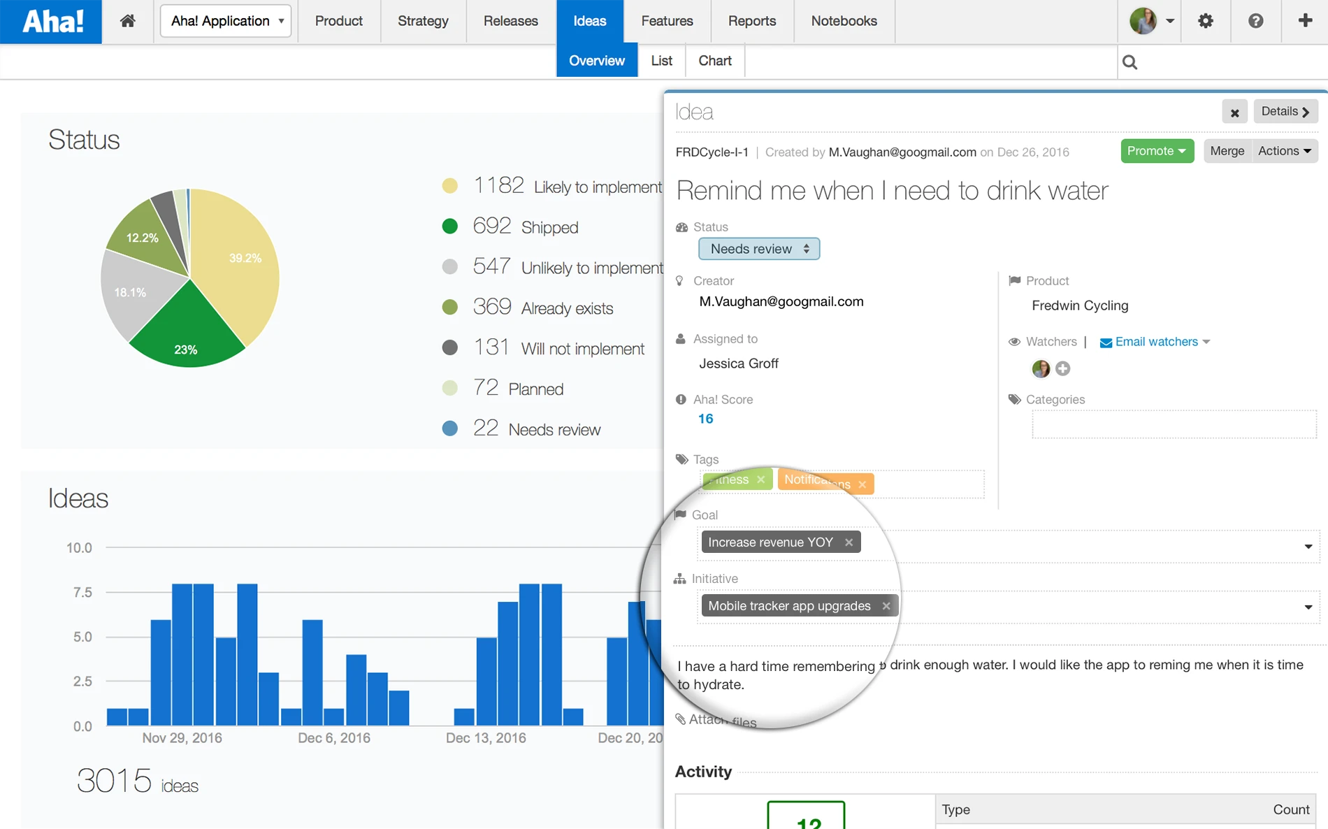The height and width of the screenshot is (829, 1328).
Task: Open the settings gear icon
Action: [1206, 21]
